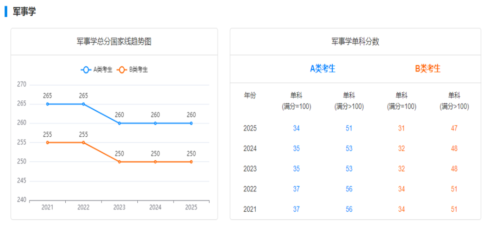Toggle the B类考生 legend series

(x=132, y=70)
